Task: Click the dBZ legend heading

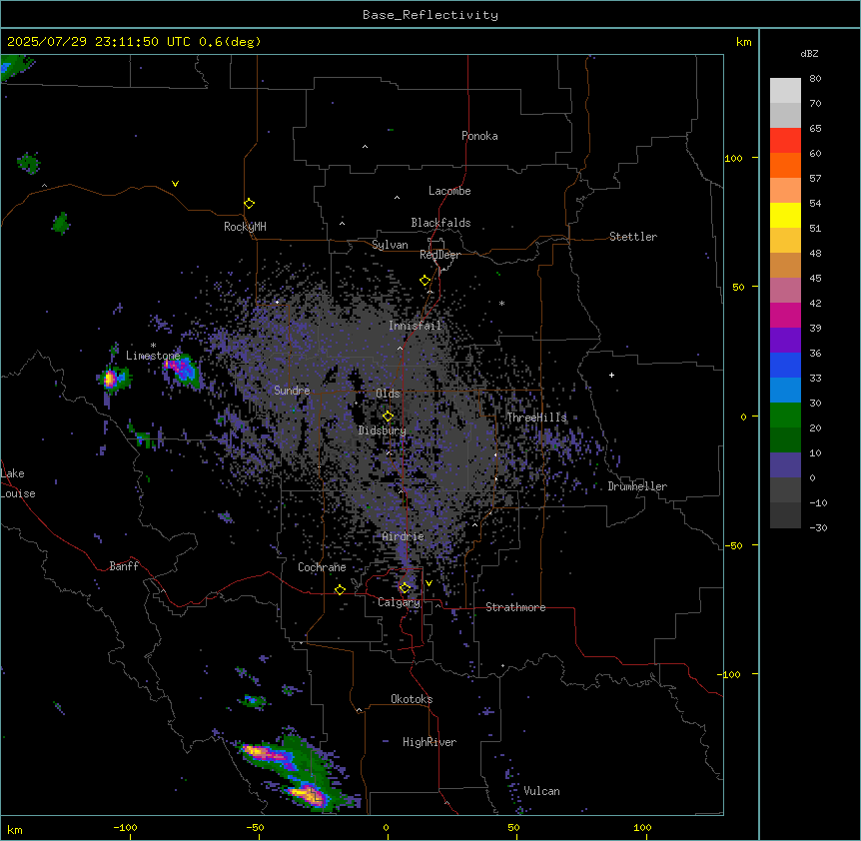Action: point(809,54)
